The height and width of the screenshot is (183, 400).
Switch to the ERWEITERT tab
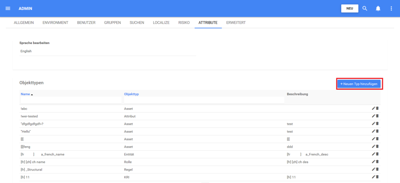point(236,23)
